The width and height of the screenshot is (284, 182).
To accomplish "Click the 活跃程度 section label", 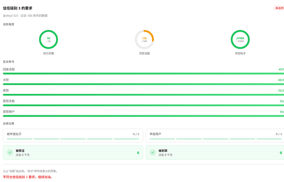I will [x=9, y=24].
